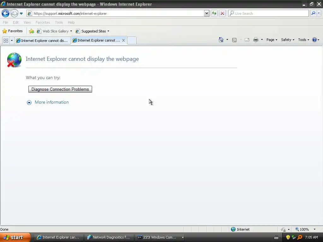Viewport: 323px width, 242px height.
Task: Open the Windows start menu
Action: 15,237
